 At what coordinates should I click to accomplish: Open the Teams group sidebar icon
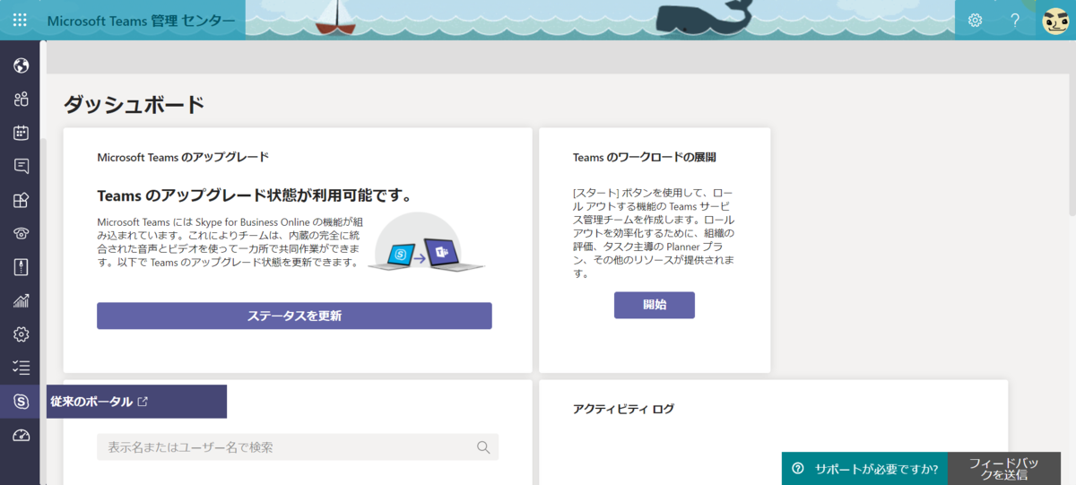click(22, 99)
